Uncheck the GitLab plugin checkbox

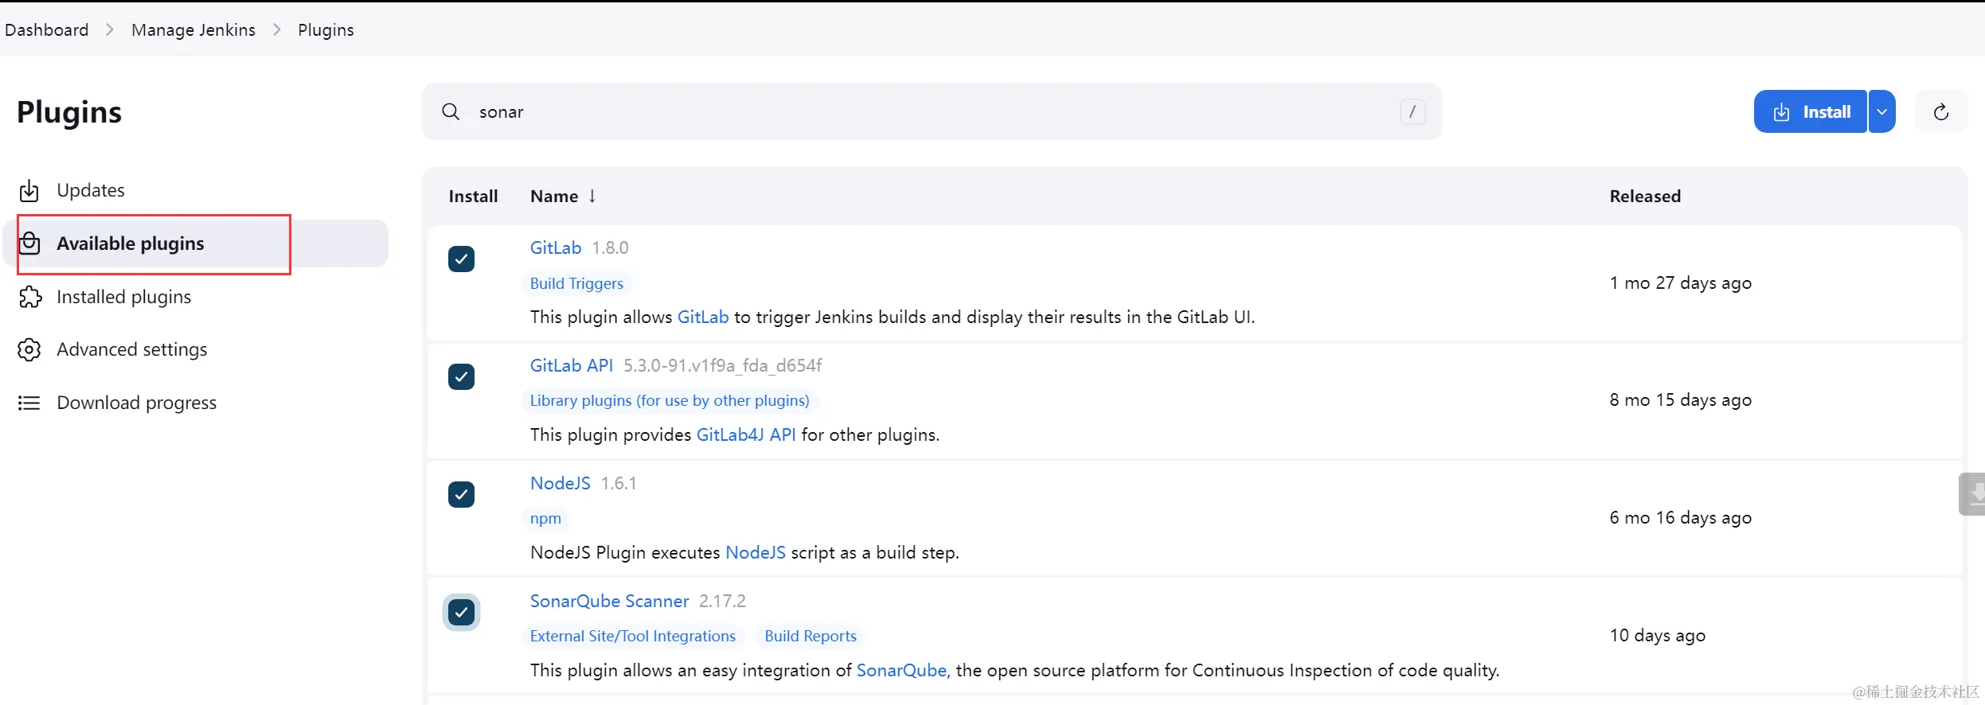click(461, 259)
